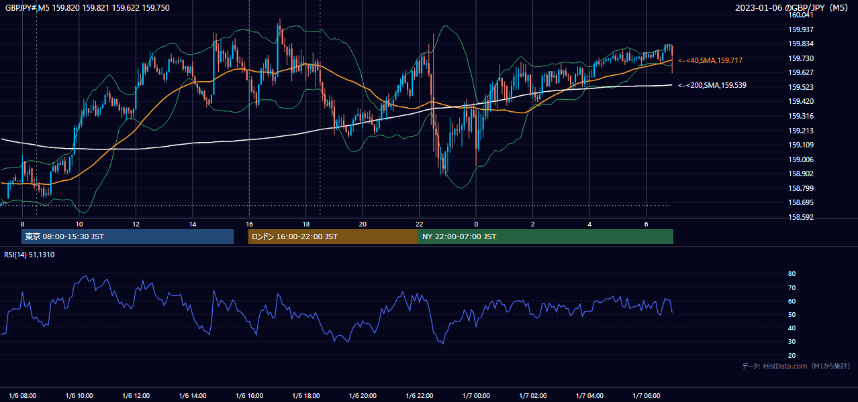Click the 1/7 00:00 time axis label
858x402 pixels.
point(476,395)
